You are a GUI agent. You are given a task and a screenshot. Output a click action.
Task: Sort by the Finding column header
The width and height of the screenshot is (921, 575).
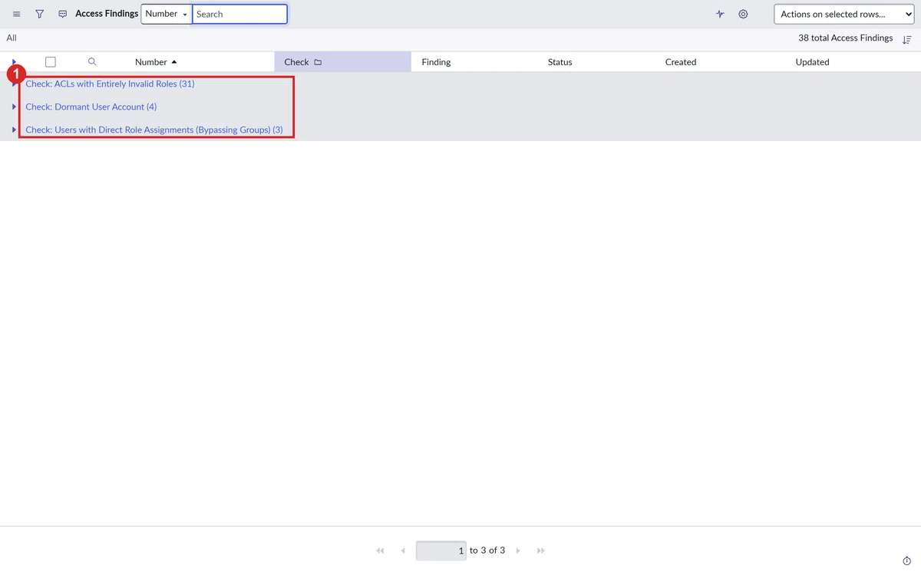pyautogui.click(x=436, y=62)
